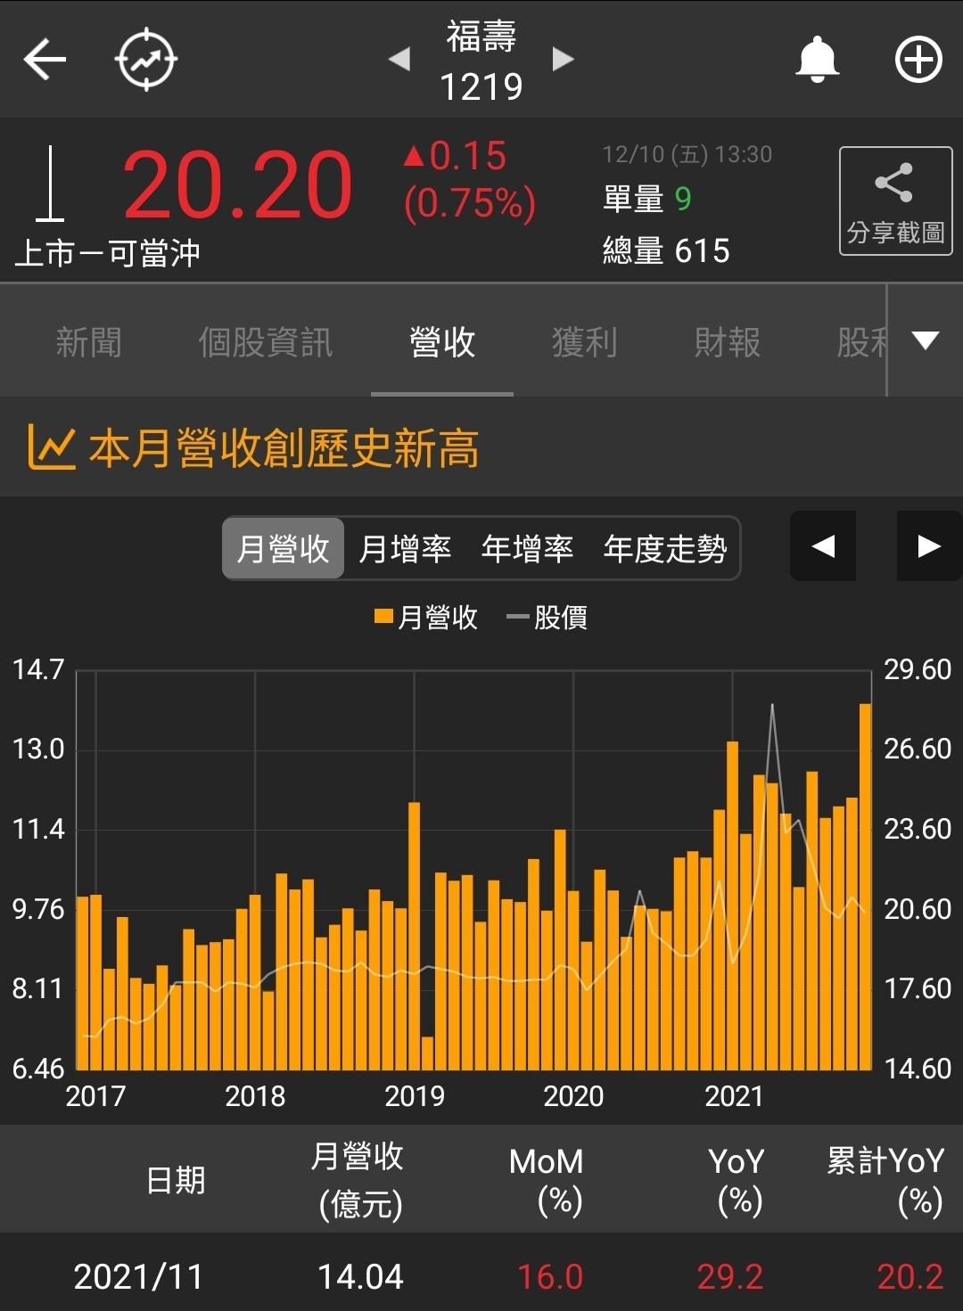Open the 獲利 tab
This screenshot has height=1311, width=963.
pyautogui.click(x=584, y=342)
